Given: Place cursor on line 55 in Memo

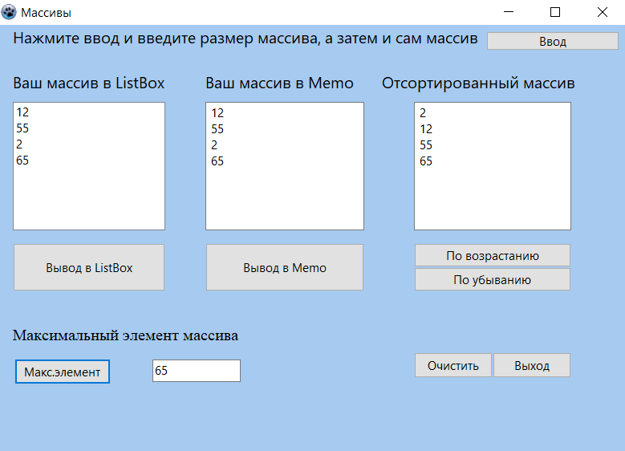Looking at the screenshot, I should pyautogui.click(x=217, y=129).
